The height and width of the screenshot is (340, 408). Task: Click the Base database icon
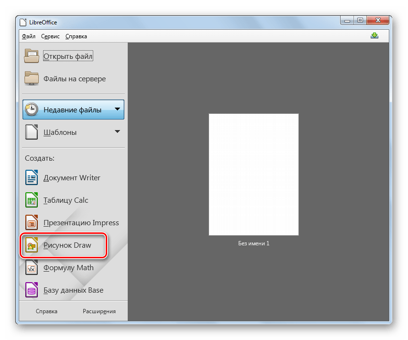[x=32, y=290]
